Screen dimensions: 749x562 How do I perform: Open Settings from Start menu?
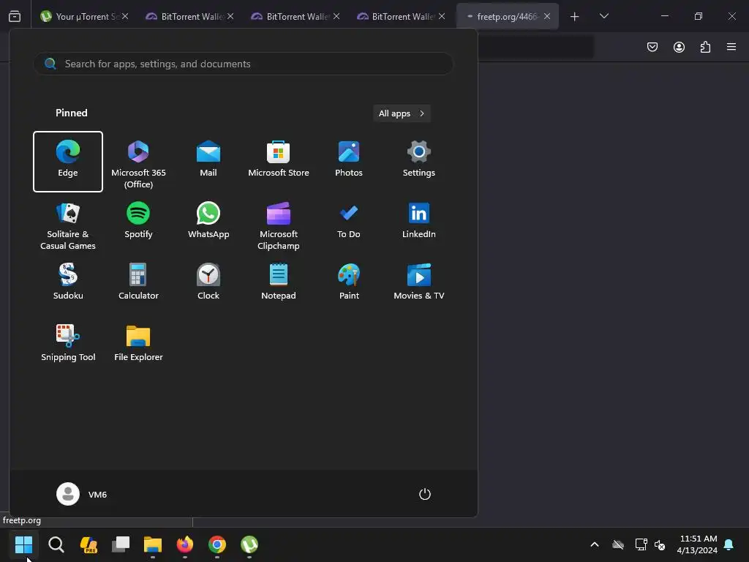click(419, 159)
